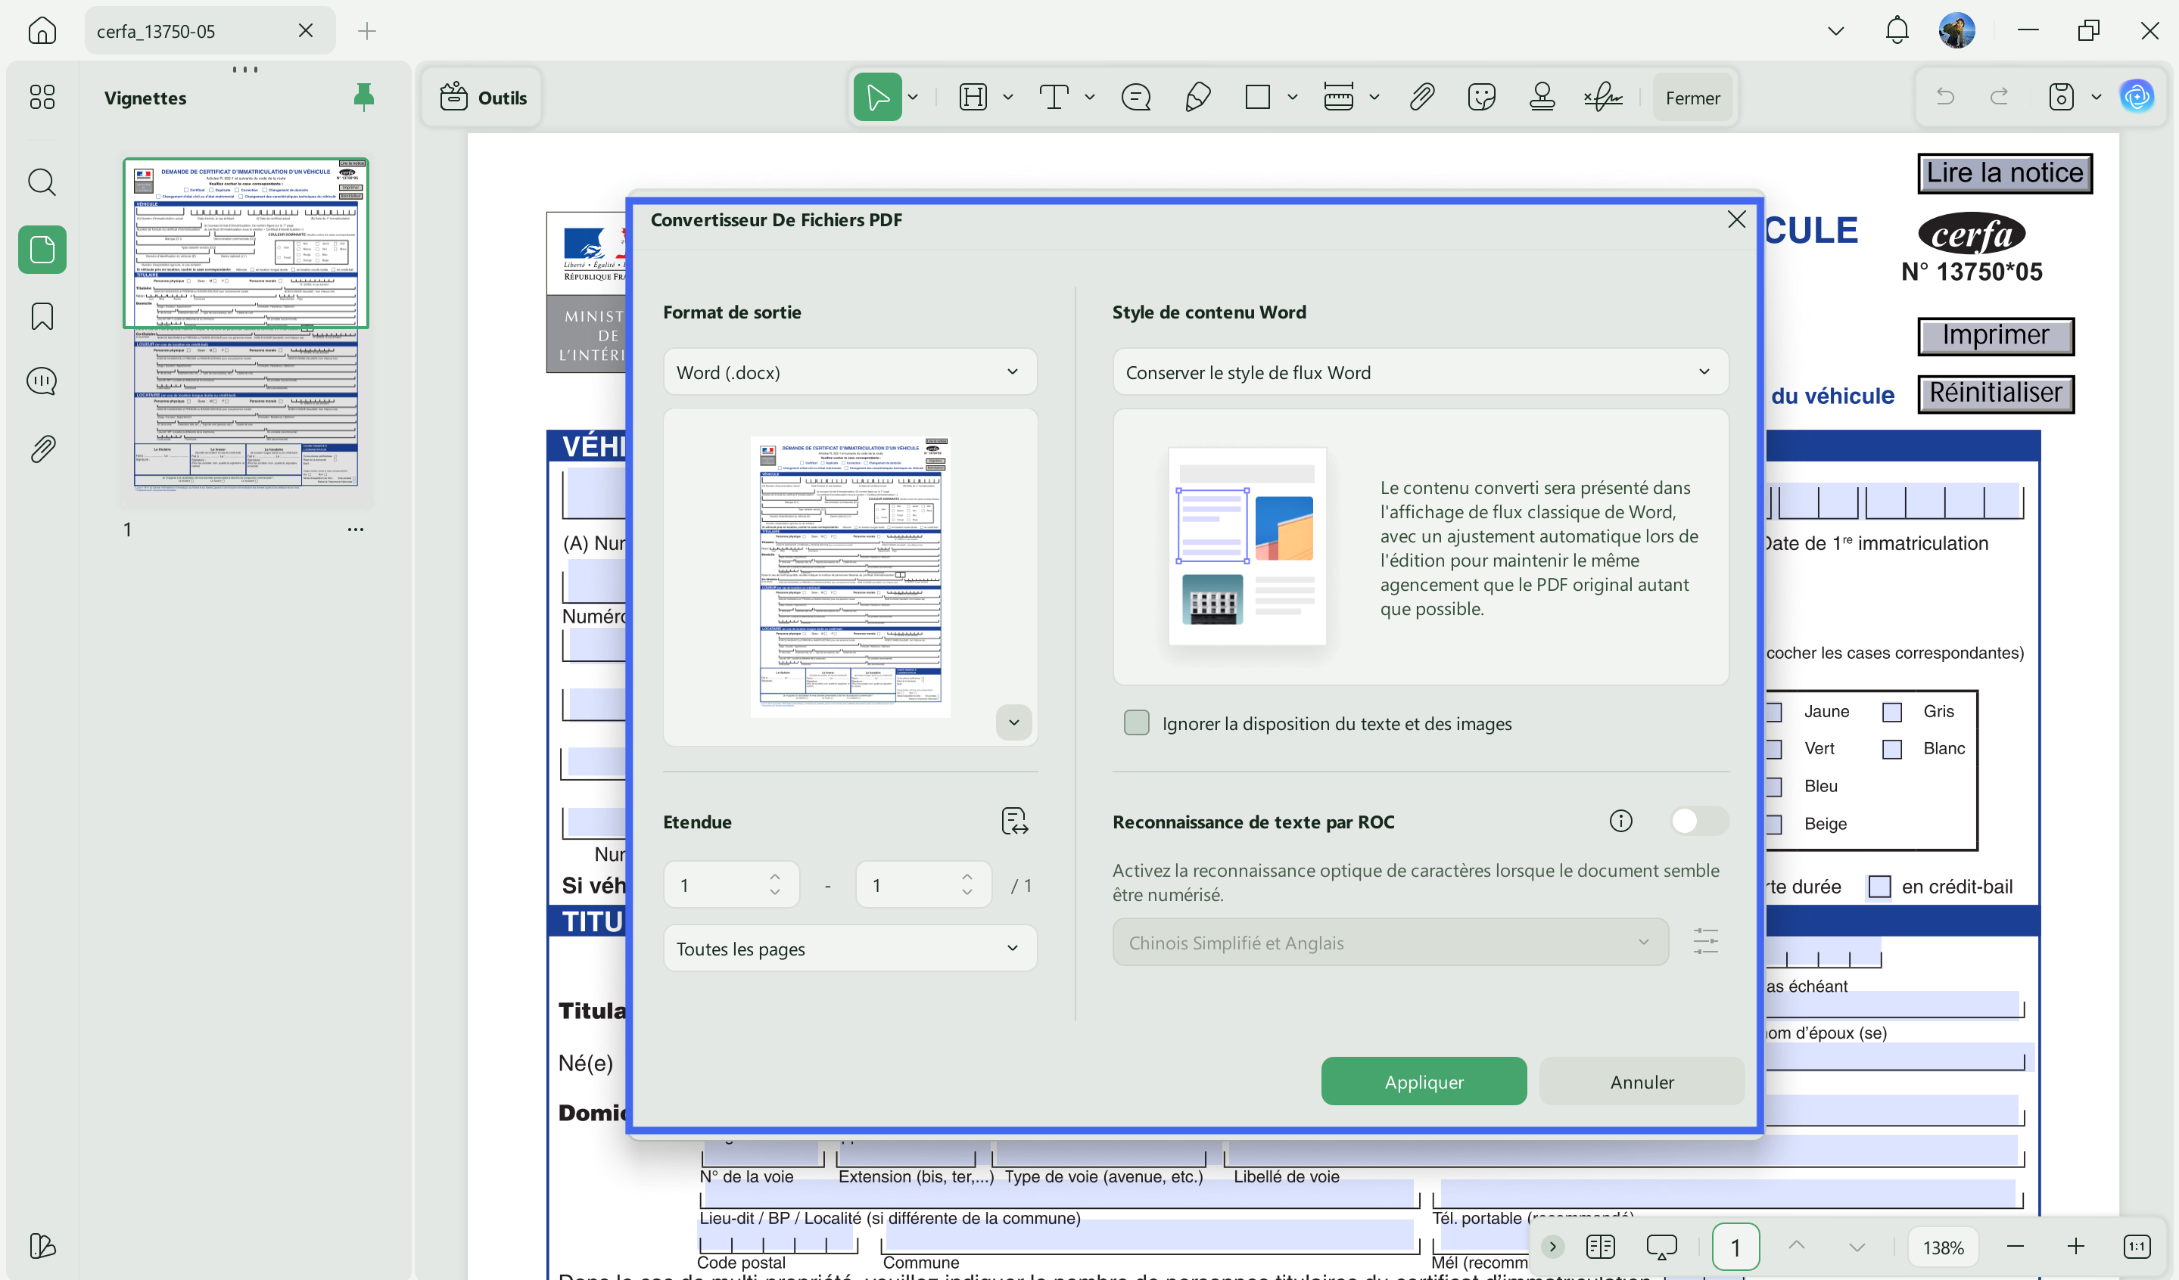Check Ignorer la disposition du texte

(1136, 722)
